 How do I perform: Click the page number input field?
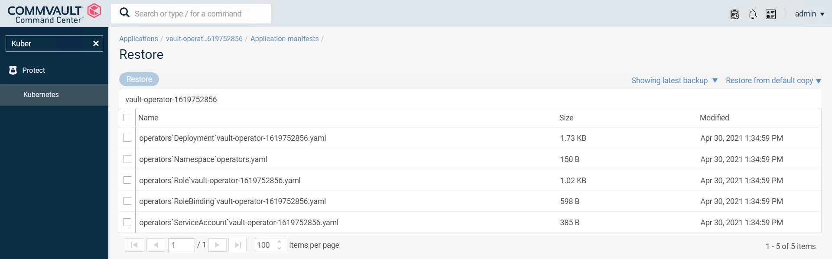pos(181,245)
